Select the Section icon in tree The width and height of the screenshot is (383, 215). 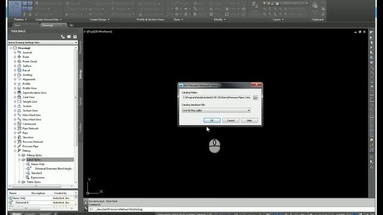click(19, 106)
